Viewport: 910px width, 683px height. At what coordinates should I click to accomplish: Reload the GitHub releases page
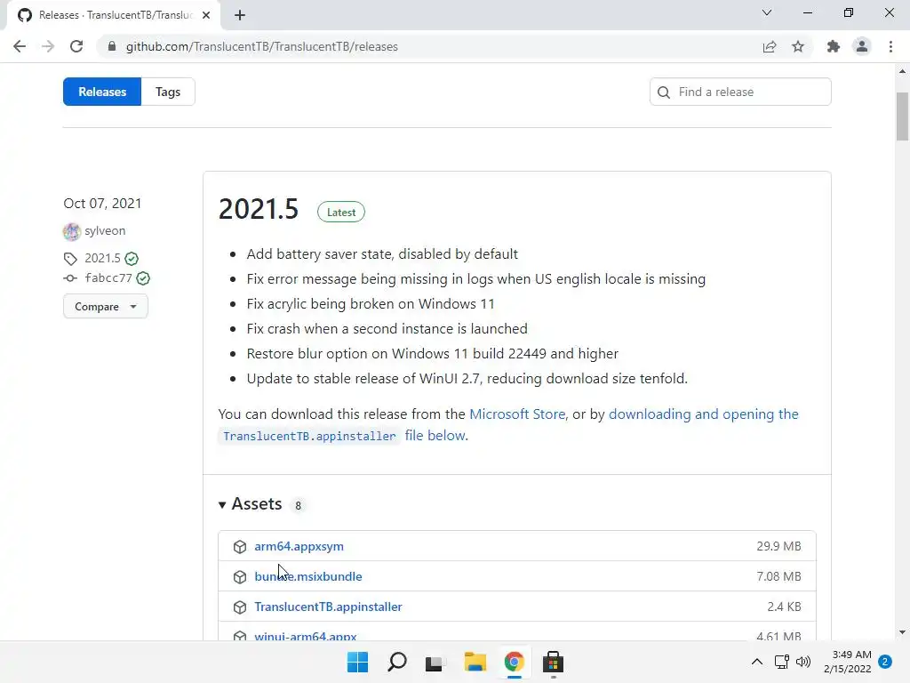76,46
